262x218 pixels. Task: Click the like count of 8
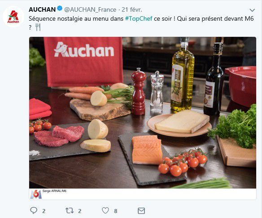click(x=116, y=211)
